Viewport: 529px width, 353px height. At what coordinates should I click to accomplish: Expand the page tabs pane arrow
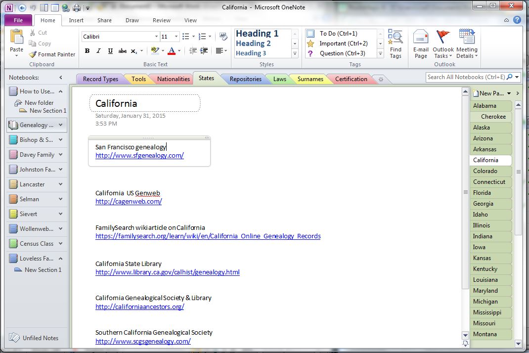tap(518, 93)
